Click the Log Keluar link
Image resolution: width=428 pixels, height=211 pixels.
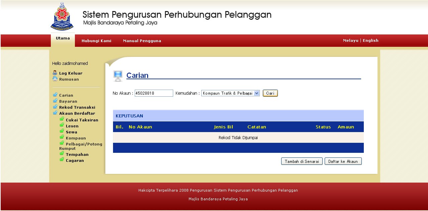tap(71, 73)
